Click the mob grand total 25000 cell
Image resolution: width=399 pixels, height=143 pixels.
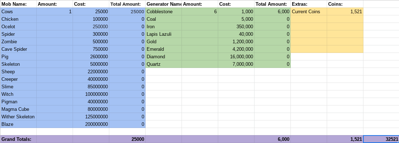(x=127, y=139)
